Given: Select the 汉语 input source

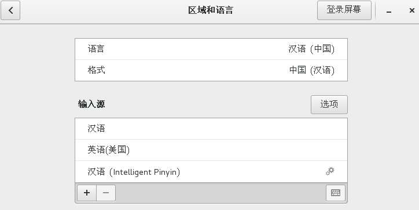Looking at the screenshot, I should click(x=211, y=129).
